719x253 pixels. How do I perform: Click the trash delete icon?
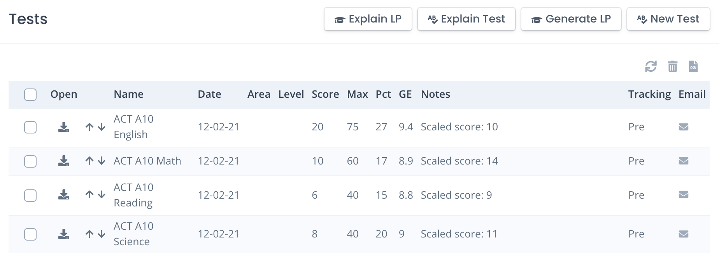pyautogui.click(x=672, y=66)
